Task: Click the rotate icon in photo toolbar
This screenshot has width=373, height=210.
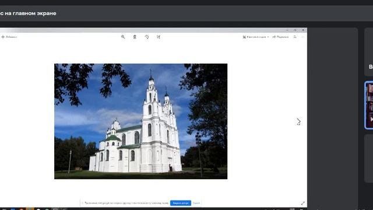Action: pyautogui.click(x=147, y=37)
